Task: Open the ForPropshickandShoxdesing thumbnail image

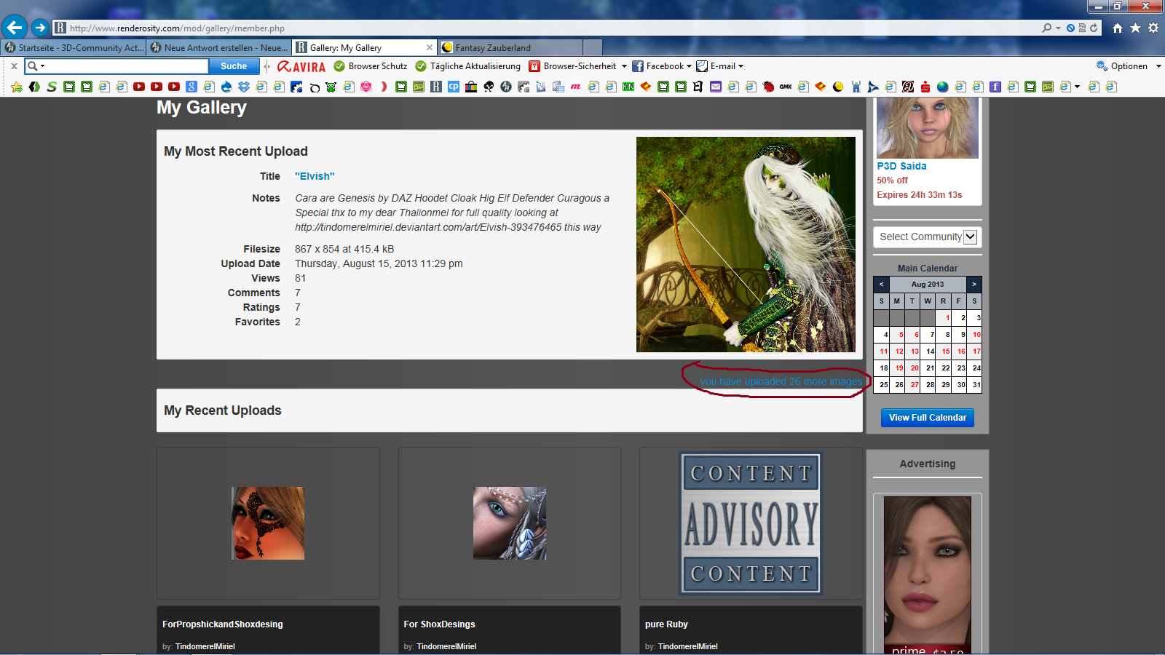Action: (268, 523)
